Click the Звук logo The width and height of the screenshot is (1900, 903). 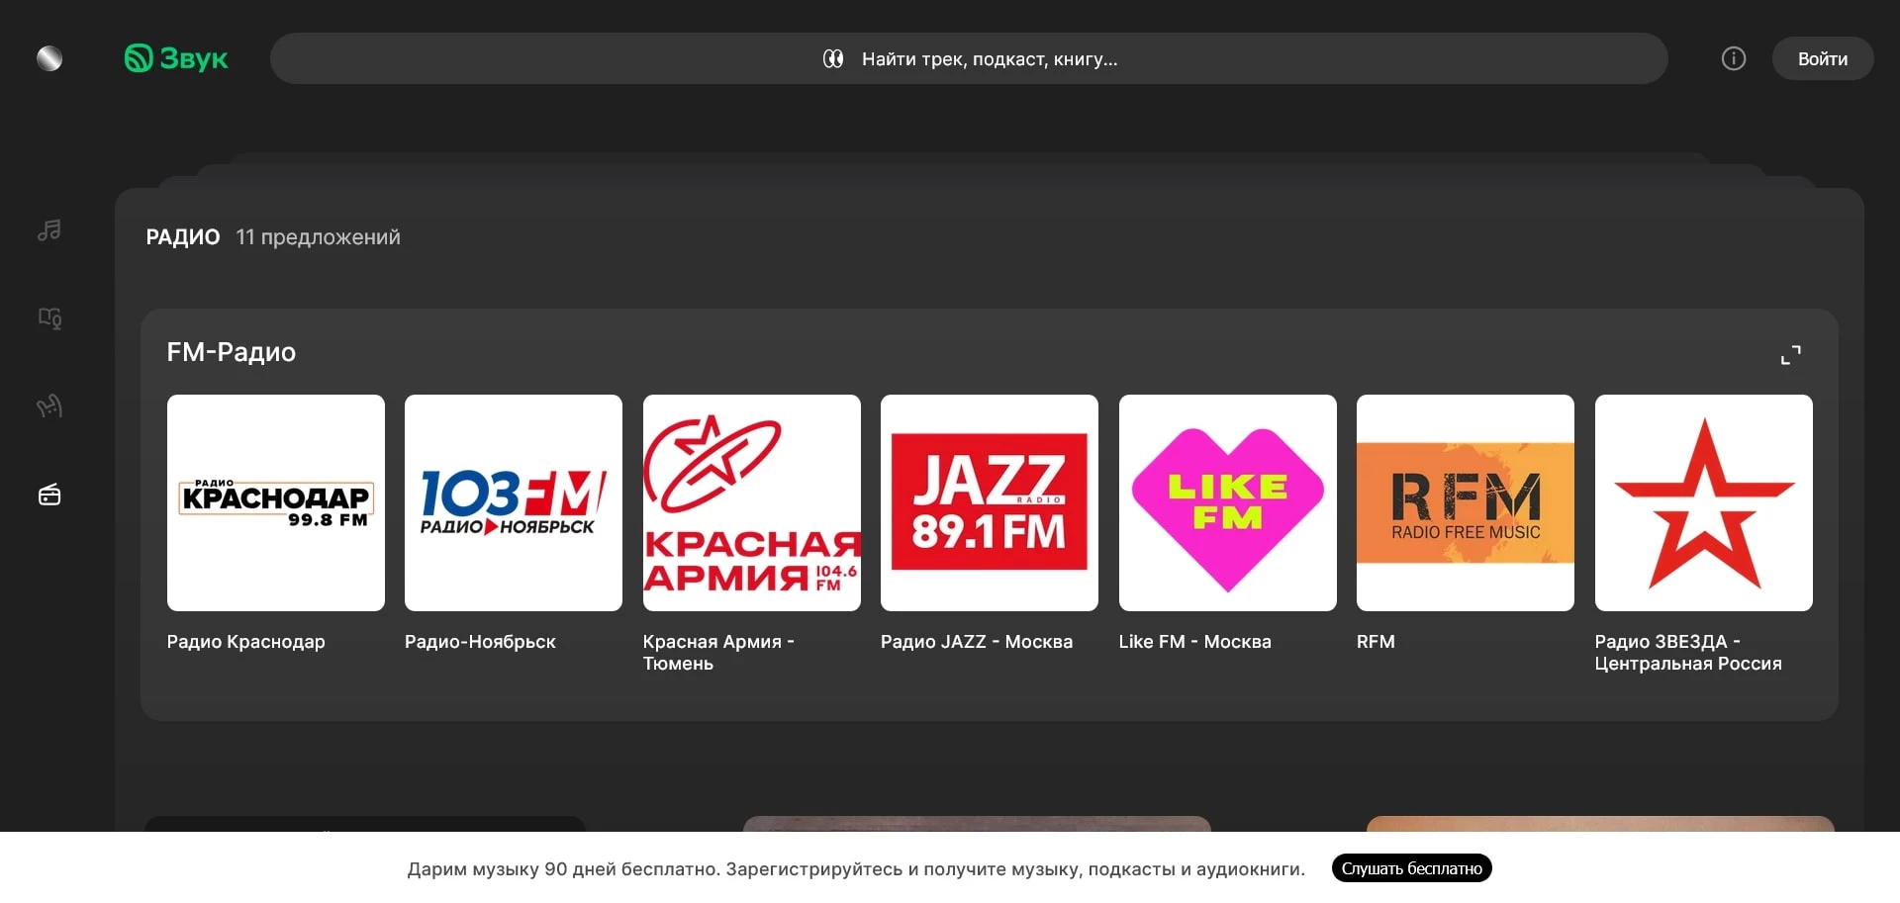point(176,58)
